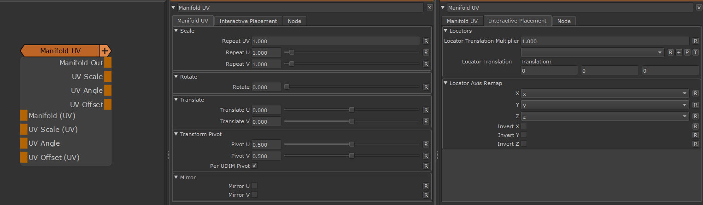Viewport: 703px width, 205px height.
Task: Click the Manifold Out output port
Action: click(108, 63)
